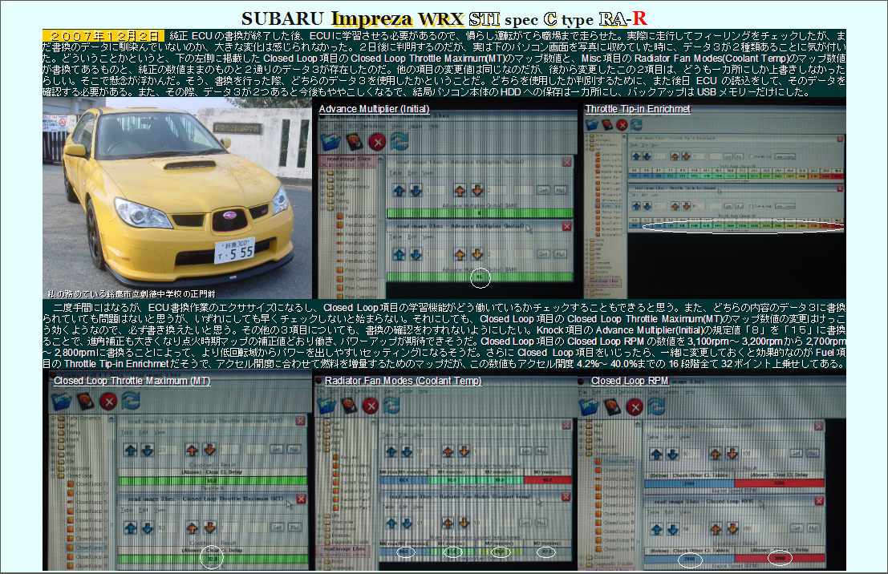Open the Advance Multiplier (Initial) link
Viewport: 888px width, 574px height.
373,109
